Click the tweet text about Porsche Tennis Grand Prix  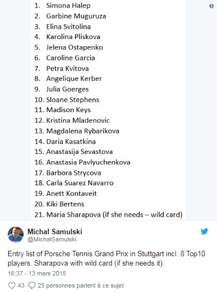click(x=106, y=258)
